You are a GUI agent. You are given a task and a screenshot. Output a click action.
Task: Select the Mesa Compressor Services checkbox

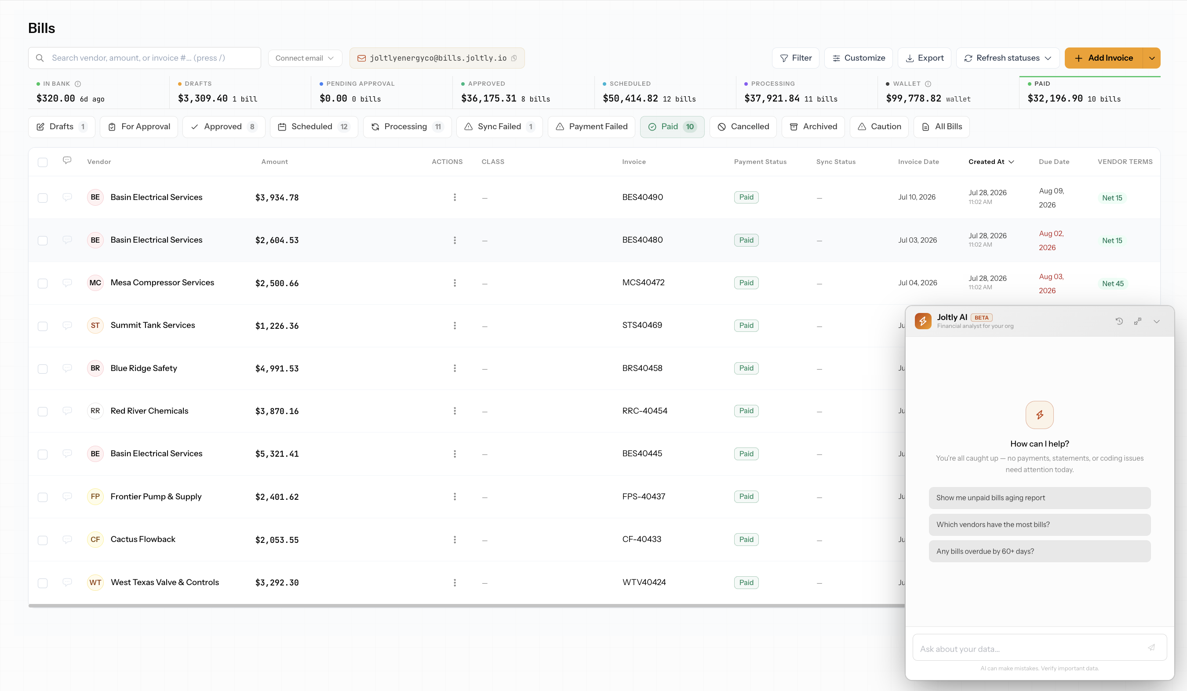(x=42, y=284)
